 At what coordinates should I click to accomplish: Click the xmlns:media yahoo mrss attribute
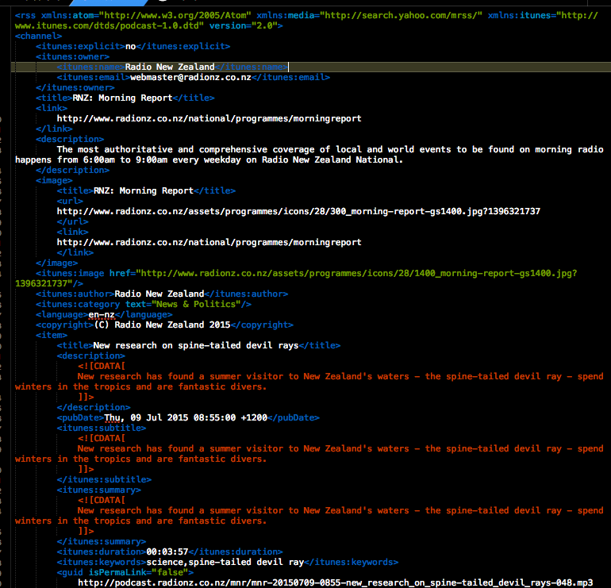370,16
